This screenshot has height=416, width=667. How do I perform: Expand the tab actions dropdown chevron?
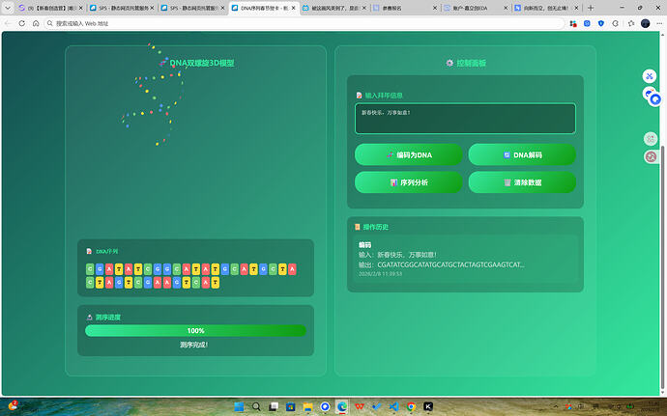pyautogui.click(x=8, y=8)
